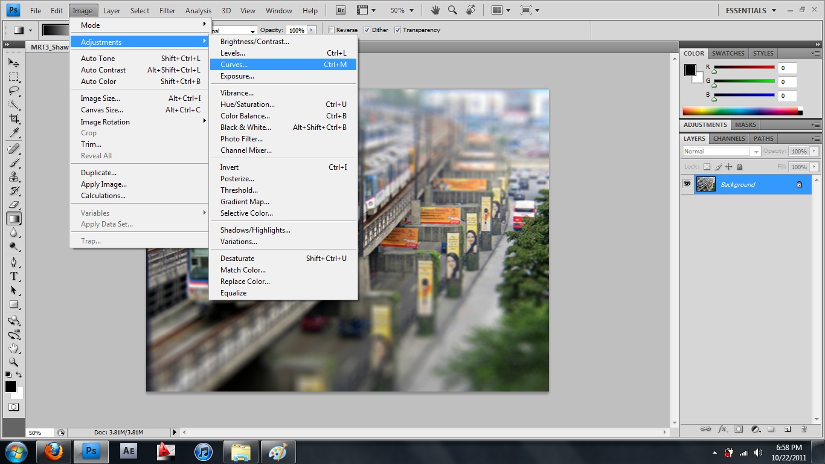Screen dimensions: 825x464
Task: Delete layer using the trash icon
Action: (804, 429)
